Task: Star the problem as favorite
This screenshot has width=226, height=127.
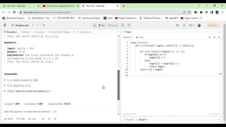Action: pos(43,119)
